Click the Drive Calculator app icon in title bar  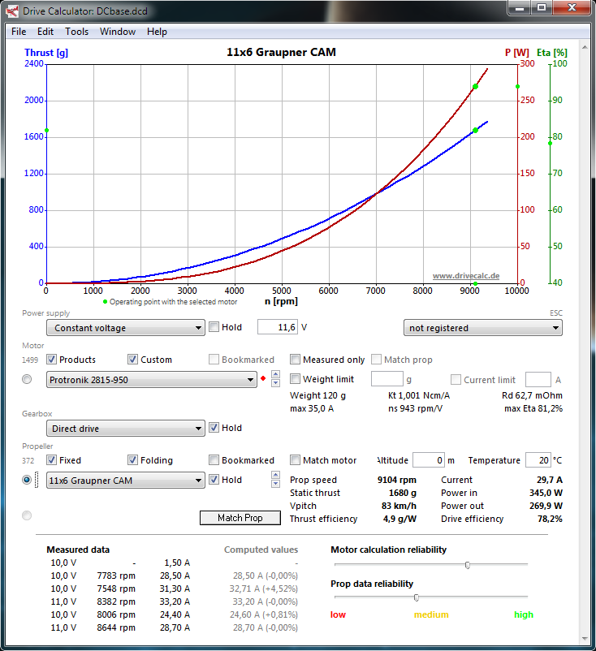(12, 11)
